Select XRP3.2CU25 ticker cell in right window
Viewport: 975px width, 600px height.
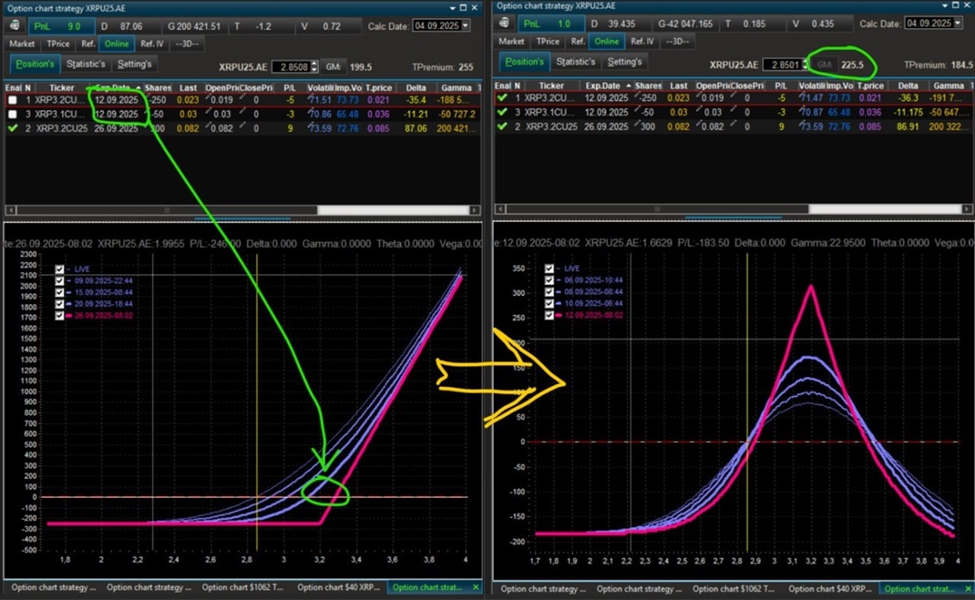552,126
